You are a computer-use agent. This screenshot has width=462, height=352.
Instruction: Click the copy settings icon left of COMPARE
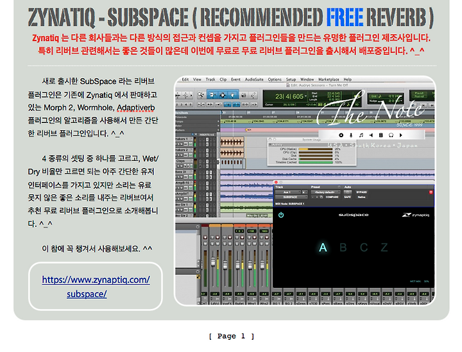click(321, 197)
